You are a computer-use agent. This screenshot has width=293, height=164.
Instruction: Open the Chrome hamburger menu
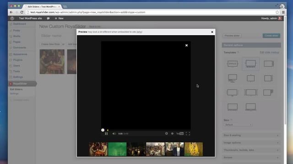tap(283, 12)
